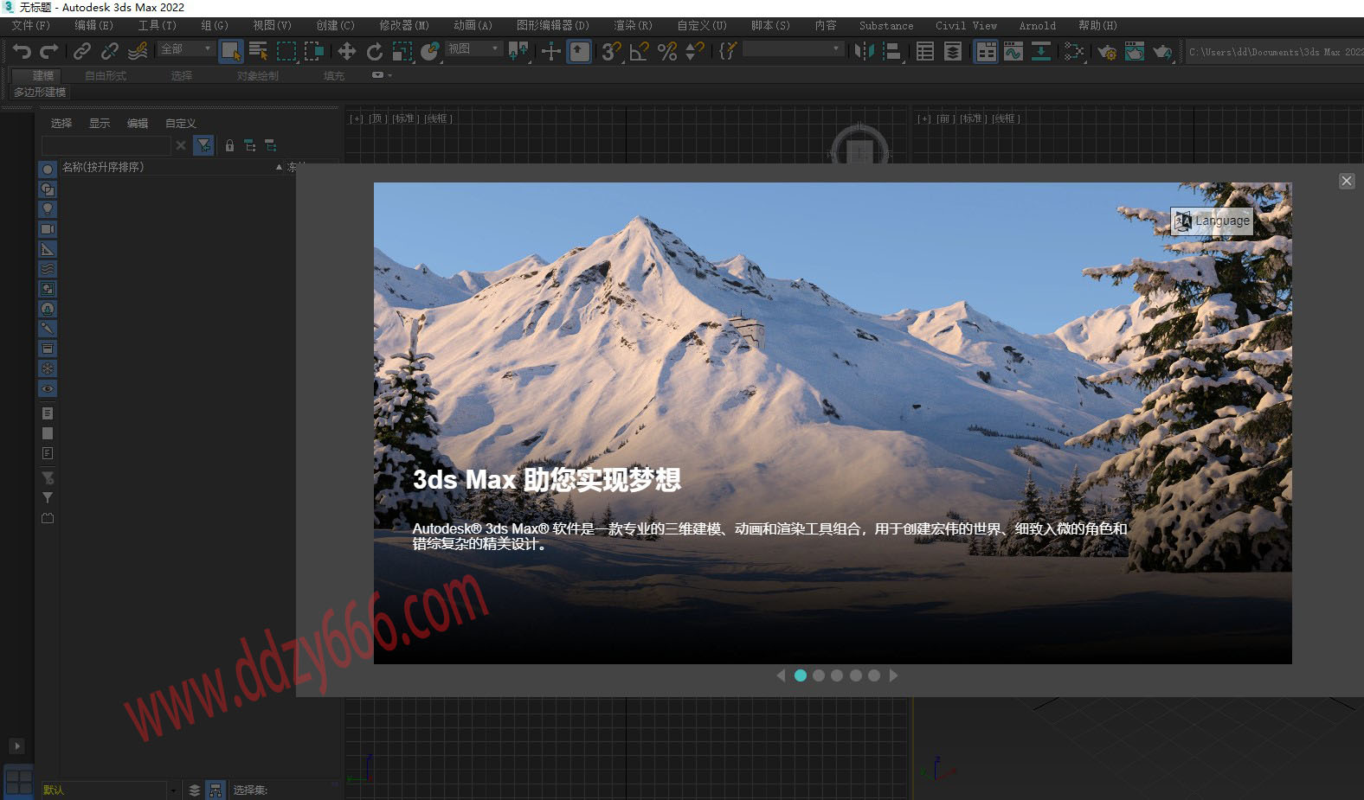Switch to the 自由形式 ribbon tab
Screen dimensions: 1364x800
point(106,76)
